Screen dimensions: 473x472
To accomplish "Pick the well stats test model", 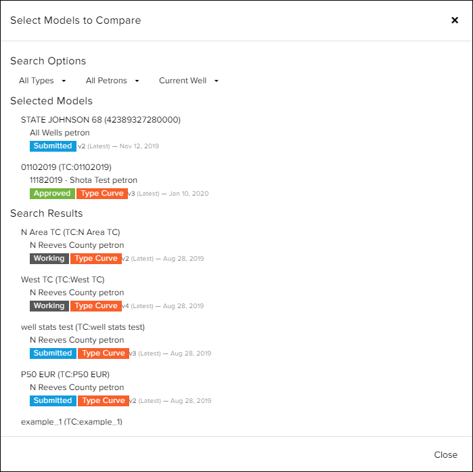I will click(83, 327).
